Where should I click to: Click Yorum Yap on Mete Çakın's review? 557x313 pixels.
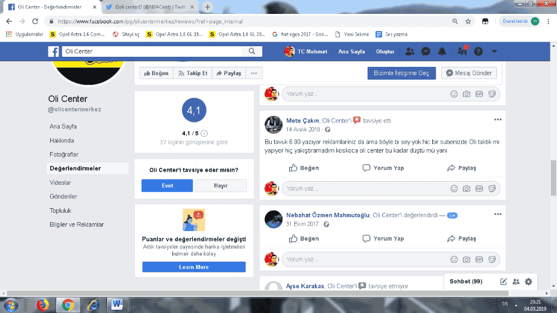(x=383, y=168)
